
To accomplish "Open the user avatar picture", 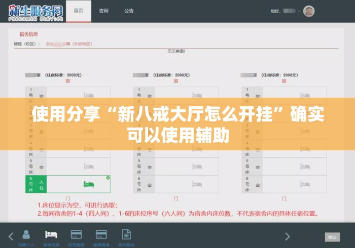I will click(309, 11).
